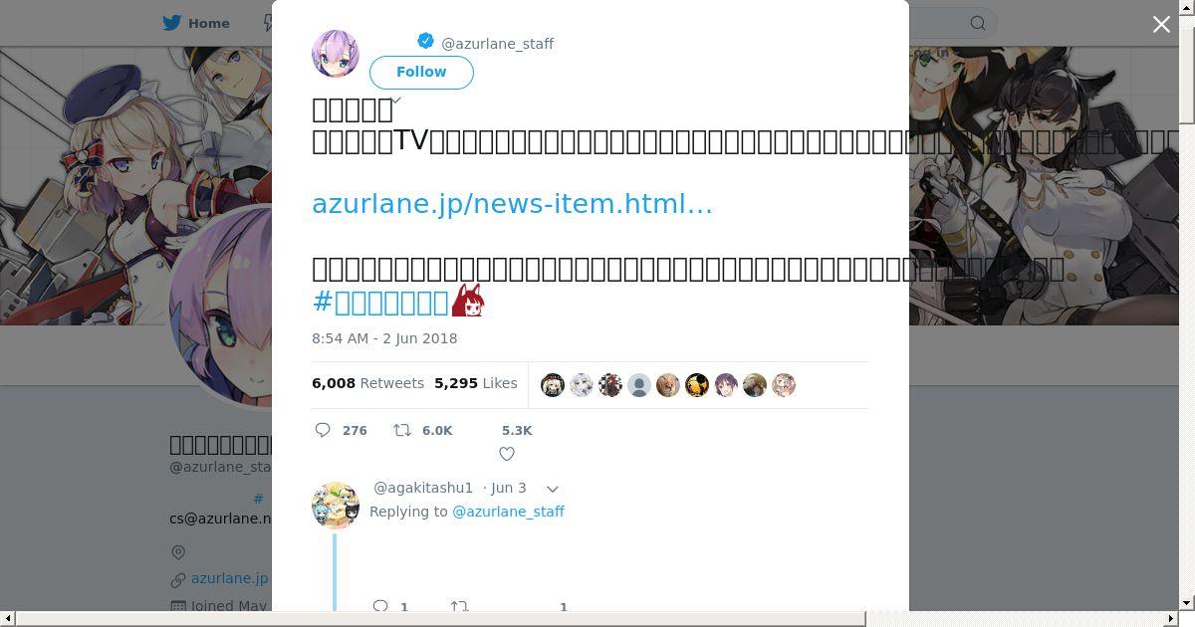Screen dimensions: 1195x627
Task: Click the retweet icon under agakitashu1's reply
Action: (459, 606)
